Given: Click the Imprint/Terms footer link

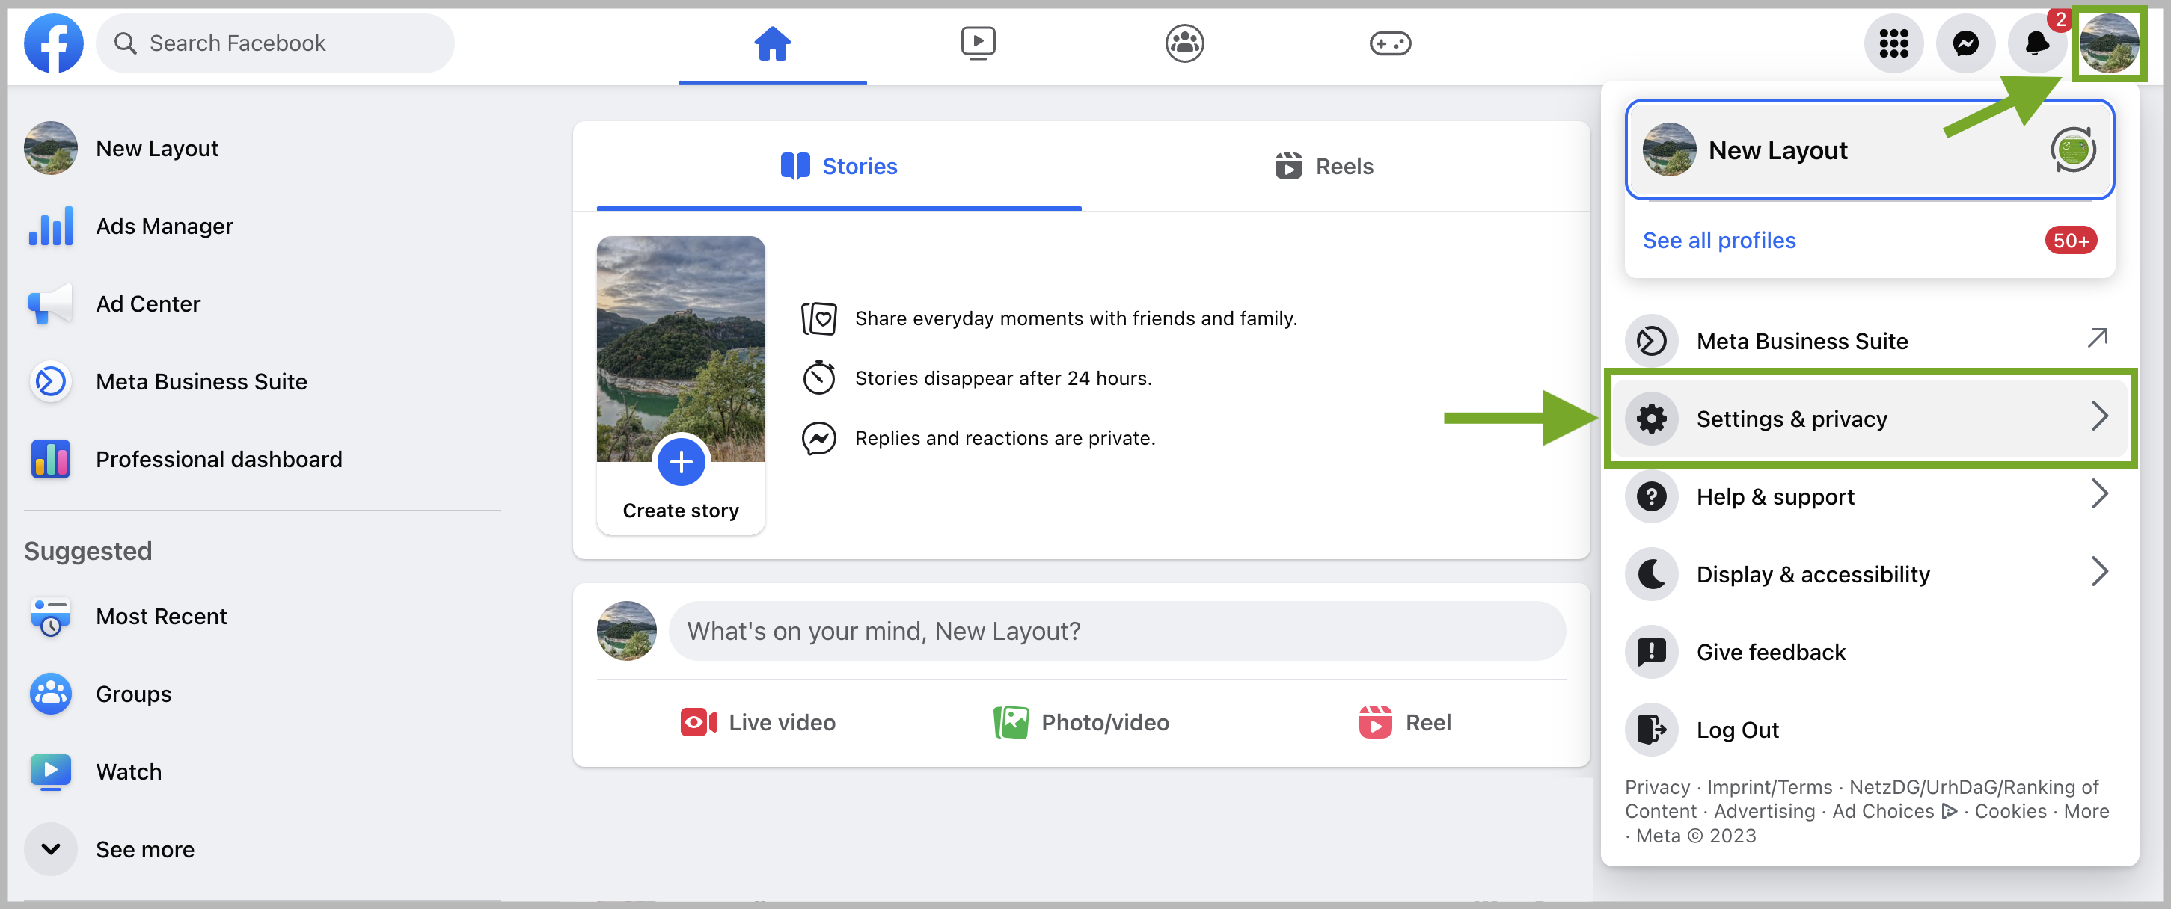Looking at the screenshot, I should (1769, 787).
